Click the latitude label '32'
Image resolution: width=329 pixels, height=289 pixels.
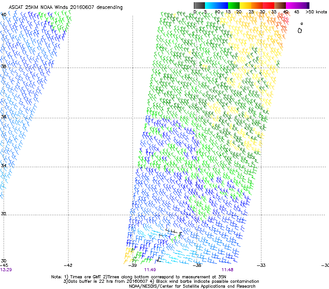tap(4, 214)
